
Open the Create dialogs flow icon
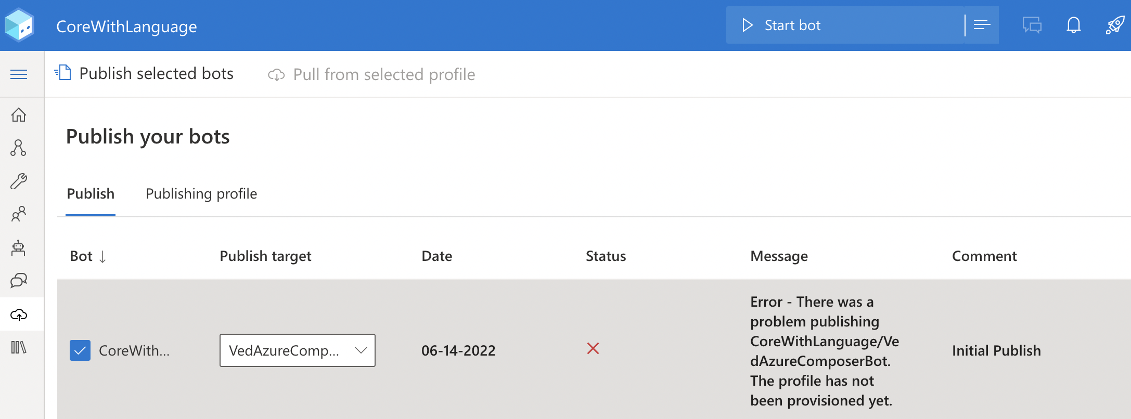pos(19,148)
